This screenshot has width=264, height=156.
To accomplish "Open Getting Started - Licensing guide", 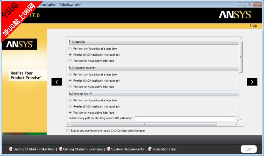I will (83, 149).
